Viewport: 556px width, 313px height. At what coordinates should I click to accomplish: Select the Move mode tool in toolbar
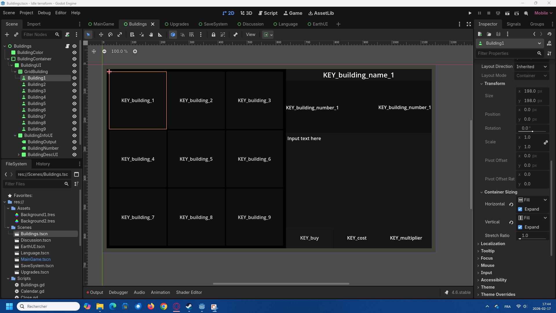101,35
